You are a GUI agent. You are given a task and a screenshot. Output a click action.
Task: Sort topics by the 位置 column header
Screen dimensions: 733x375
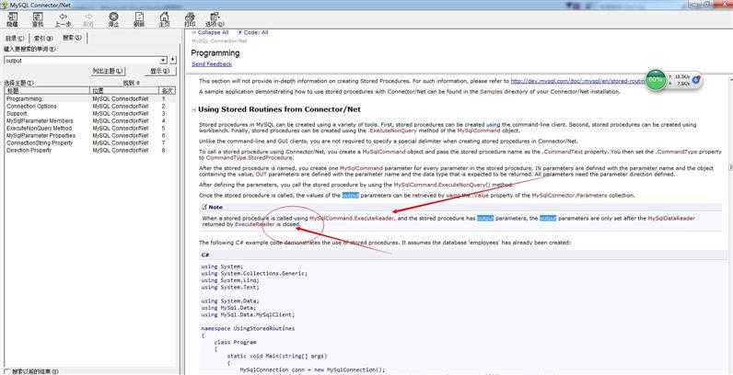coord(124,90)
